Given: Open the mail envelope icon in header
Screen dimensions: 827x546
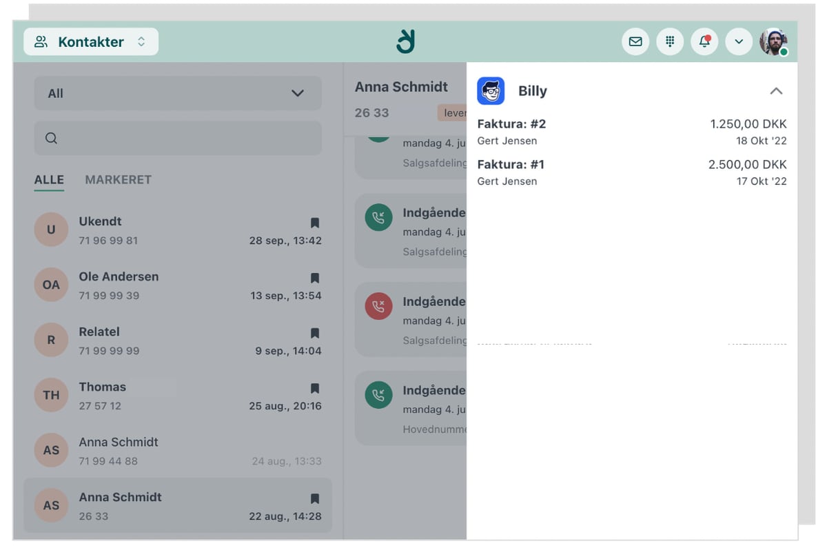Looking at the screenshot, I should tap(635, 42).
